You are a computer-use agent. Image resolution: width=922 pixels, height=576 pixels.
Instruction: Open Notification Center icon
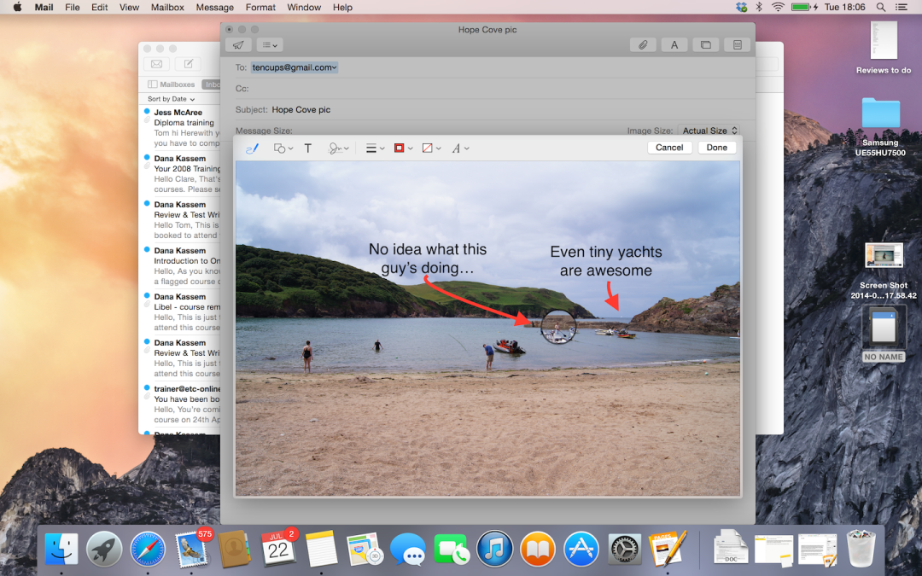901,7
